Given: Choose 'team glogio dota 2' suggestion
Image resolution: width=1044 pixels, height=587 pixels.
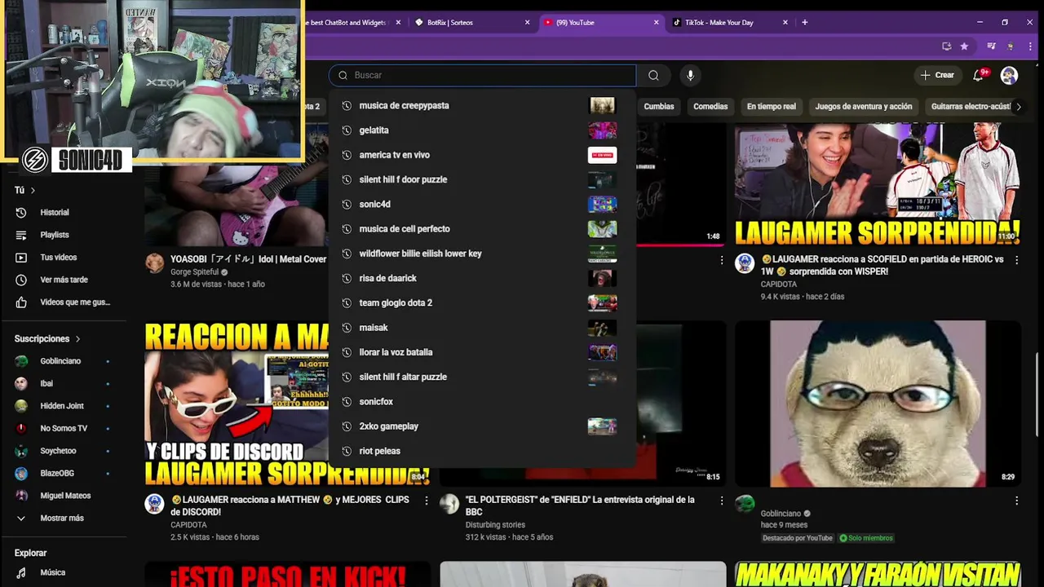Looking at the screenshot, I should [481, 302].
